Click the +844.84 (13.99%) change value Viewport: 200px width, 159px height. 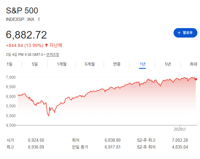pyautogui.click(x=24, y=45)
